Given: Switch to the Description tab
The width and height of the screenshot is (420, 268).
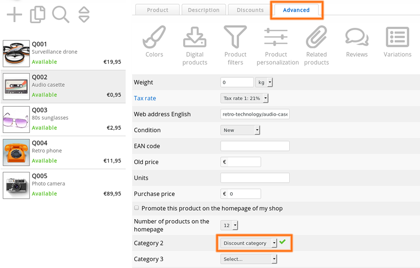Looking at the screenshot, I should coord(204,10).
